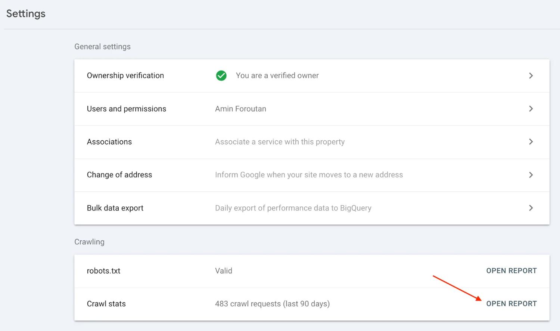Screen dimensions: 560x331
Task: Click '483 crawl requests' text
Action: (x=272, y=304)
